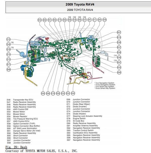The image size is (151, 153).
Task: Click legend entry '4WD Control SW'
Action: click(x=21, y=109)
